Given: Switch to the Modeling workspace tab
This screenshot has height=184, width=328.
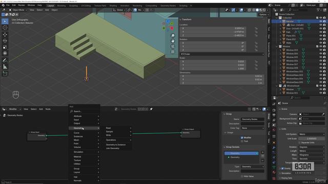Looking at the screenshot, I should tap(61, 6).
